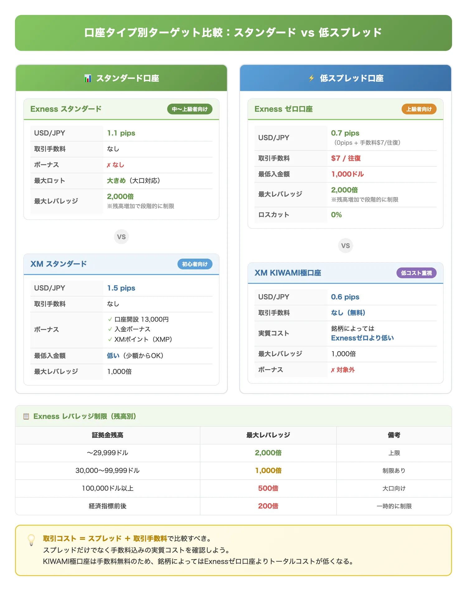Click the light bulb icon in the yellow tip box
This screenshot has height=591, width=467.
(x=31, y=540)
